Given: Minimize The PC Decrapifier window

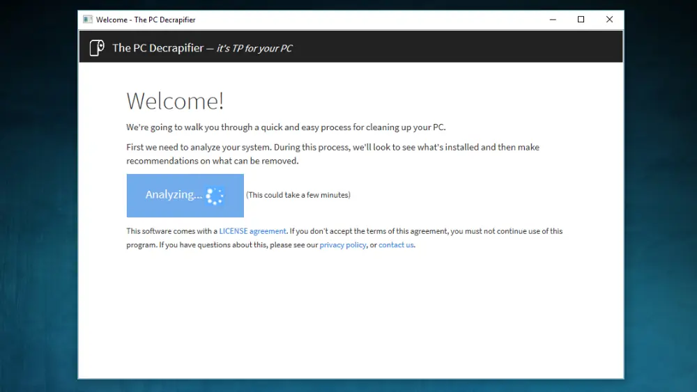Looking at the screenshot, I should tap(553, 19).
